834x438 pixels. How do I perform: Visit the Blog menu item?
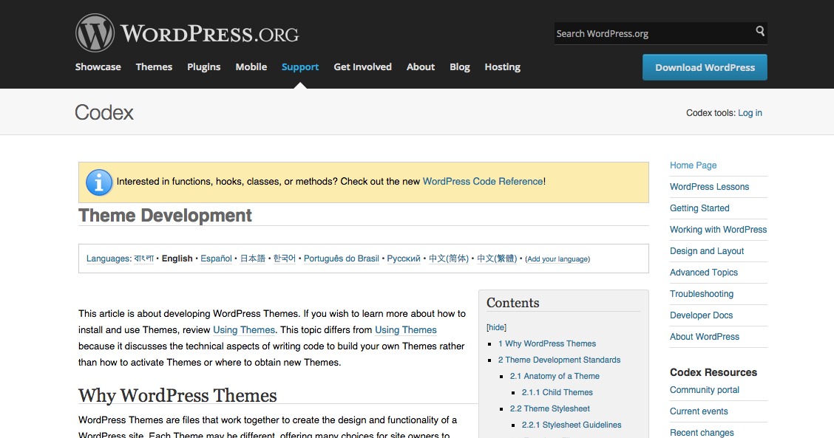pyautogui.click(x=460, y=67)
